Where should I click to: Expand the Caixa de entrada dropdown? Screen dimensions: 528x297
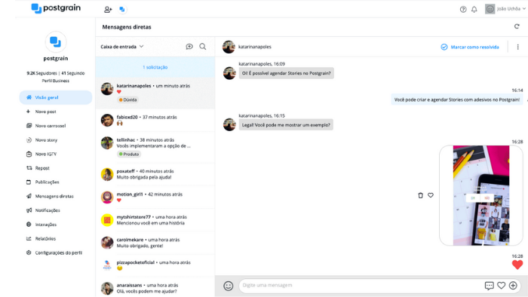click(x=122, y=47)
